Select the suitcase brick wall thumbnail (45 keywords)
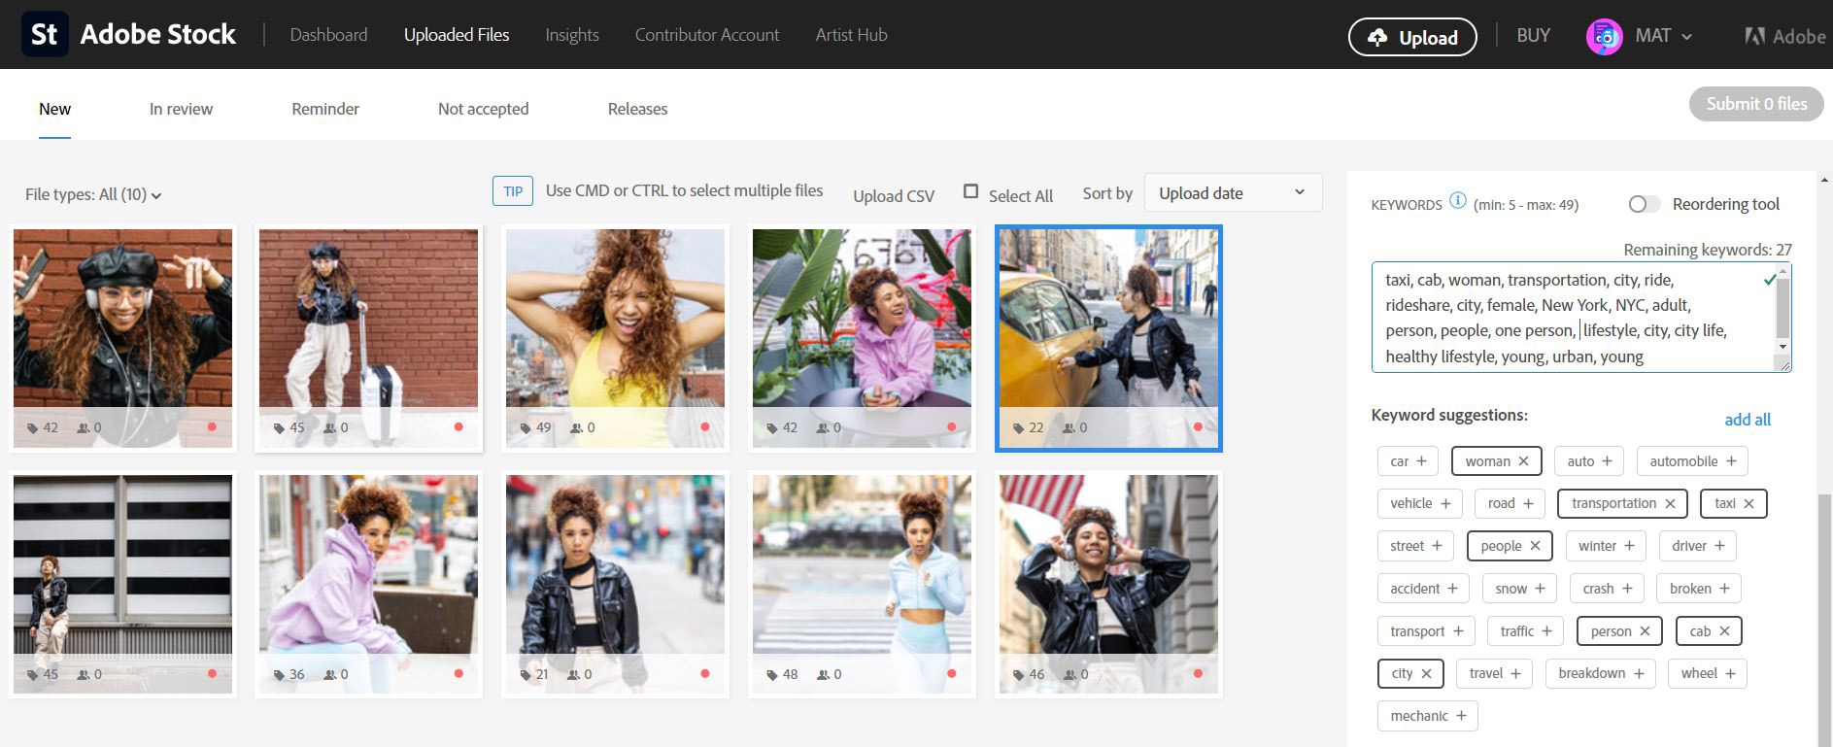 tap(368, 338)
